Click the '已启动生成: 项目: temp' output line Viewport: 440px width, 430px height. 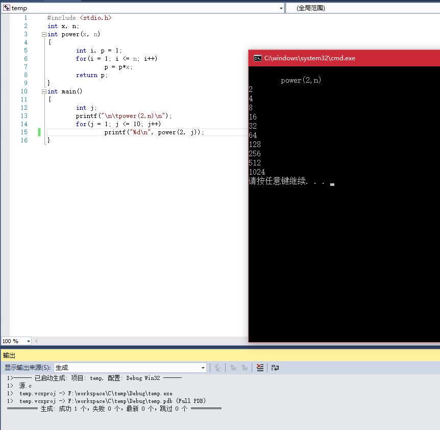(94, 378)
